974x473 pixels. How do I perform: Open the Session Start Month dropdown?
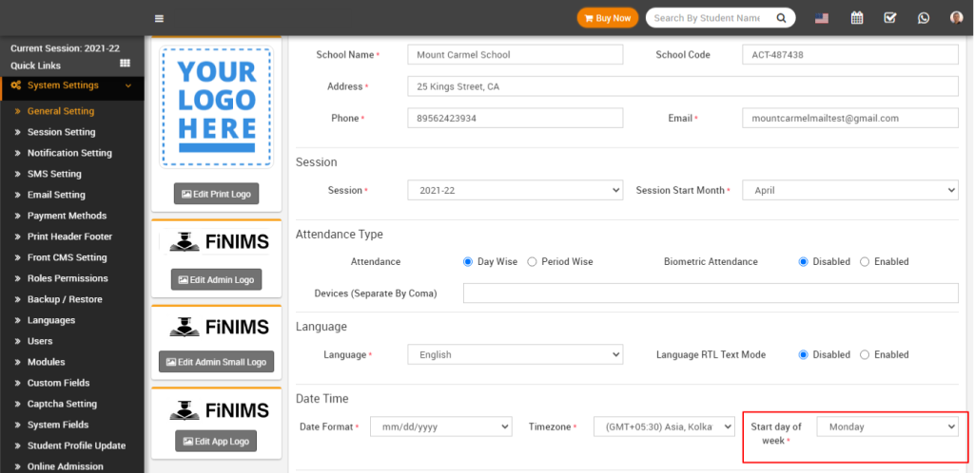(850, 190)
